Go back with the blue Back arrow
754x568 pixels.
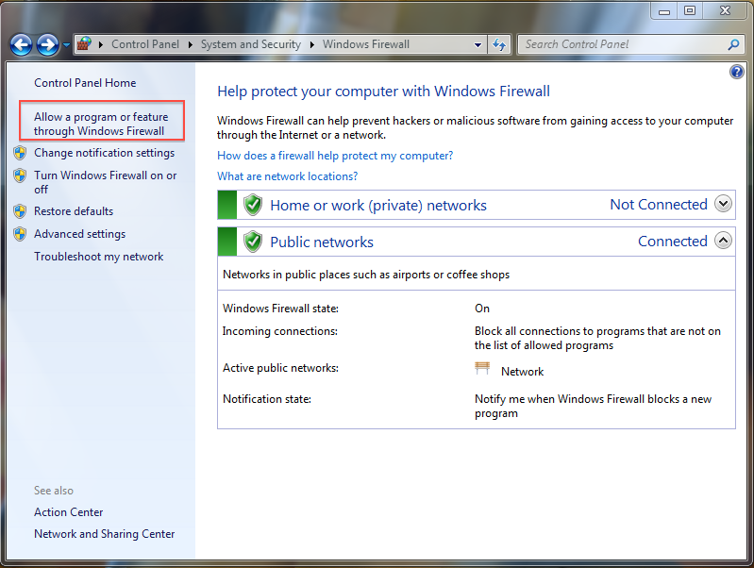(21, 45)
